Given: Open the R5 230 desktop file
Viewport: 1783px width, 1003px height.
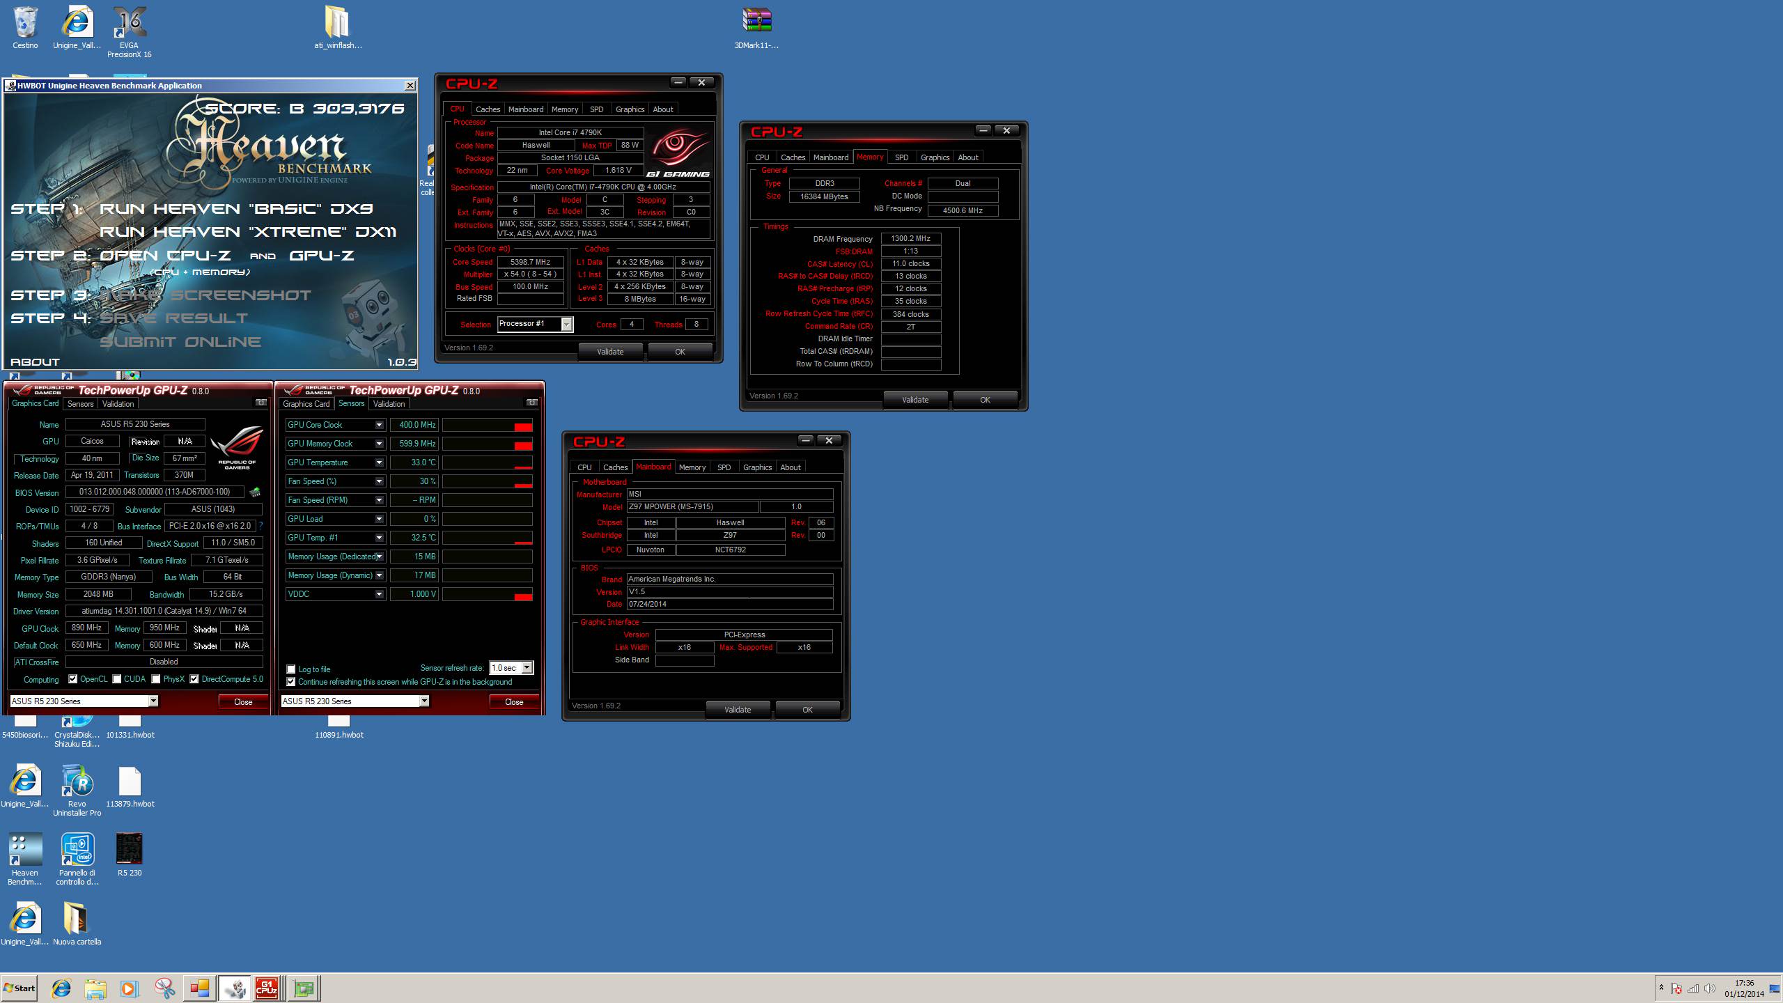Looking at the screenshot, I should tap(130, 854).
